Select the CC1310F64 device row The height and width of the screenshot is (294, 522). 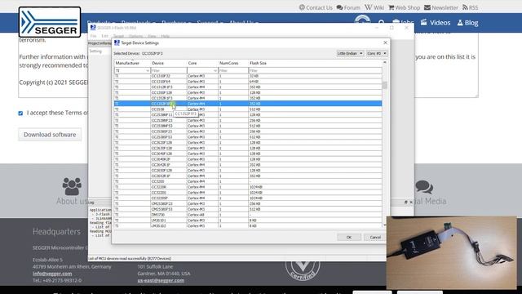[248, 82]
